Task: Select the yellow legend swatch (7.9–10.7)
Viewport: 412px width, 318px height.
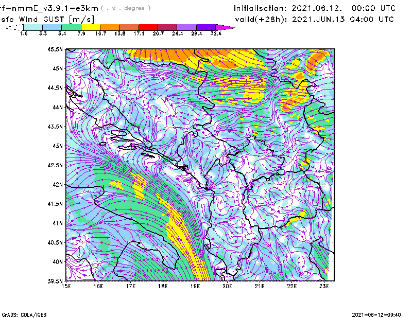Action: (x=91, y=27)
